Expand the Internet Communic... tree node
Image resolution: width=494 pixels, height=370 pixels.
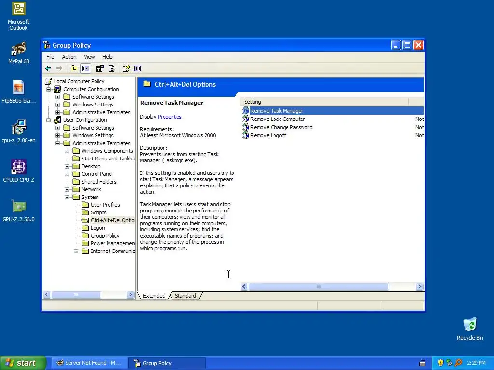pyautogui.click(x=76, y=251)
